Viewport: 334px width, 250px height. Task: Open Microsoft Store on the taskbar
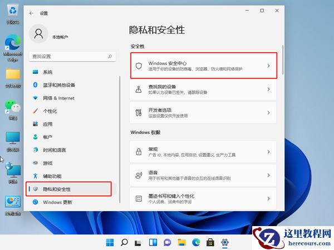click(x=210, y=242)
